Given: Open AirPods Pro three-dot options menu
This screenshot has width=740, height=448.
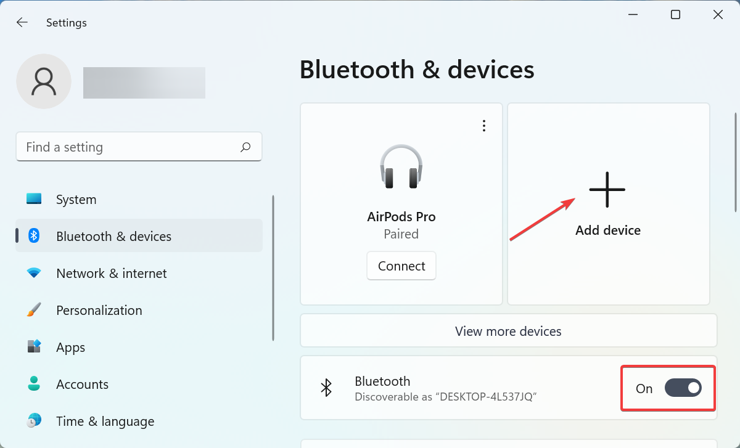Looking at the screenshot, I should click(x=484, y=126).
